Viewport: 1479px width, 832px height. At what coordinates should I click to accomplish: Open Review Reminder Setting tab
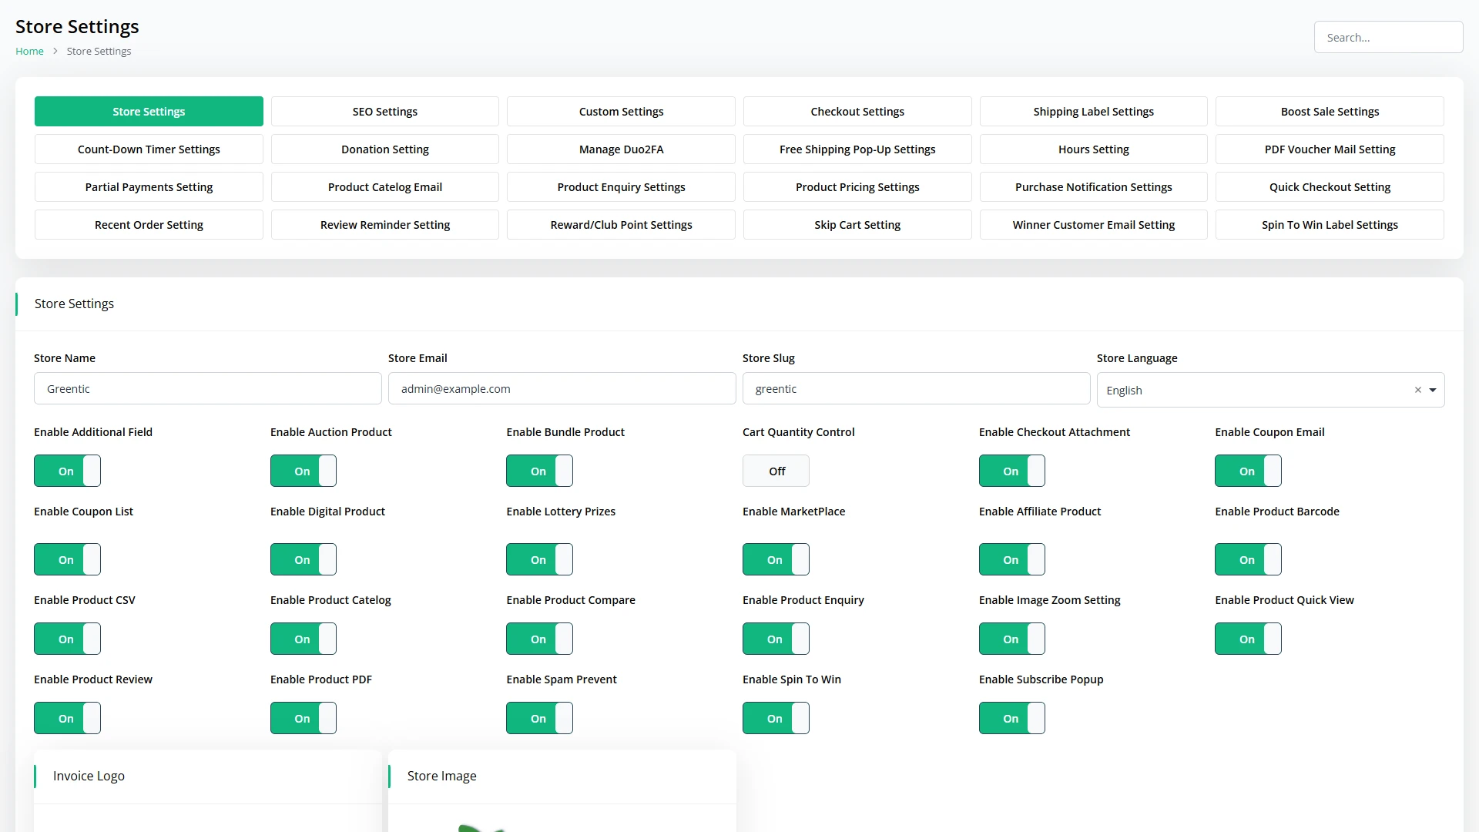(385, 225)
